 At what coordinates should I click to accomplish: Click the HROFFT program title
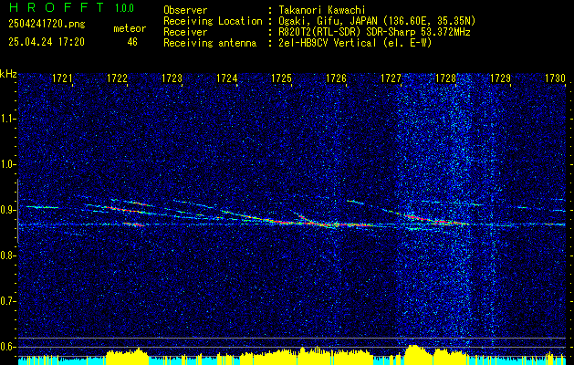(x=56, y=7)
